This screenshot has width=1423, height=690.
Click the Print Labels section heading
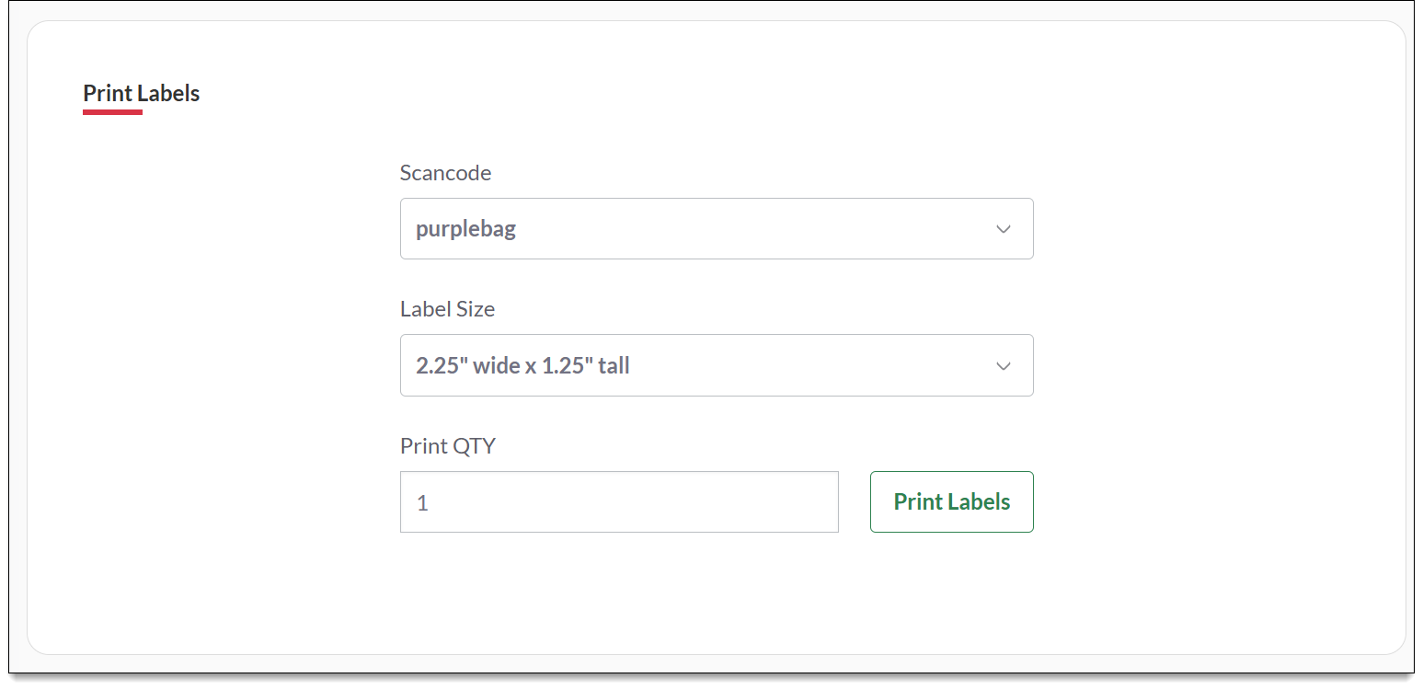tap(141, 93)
